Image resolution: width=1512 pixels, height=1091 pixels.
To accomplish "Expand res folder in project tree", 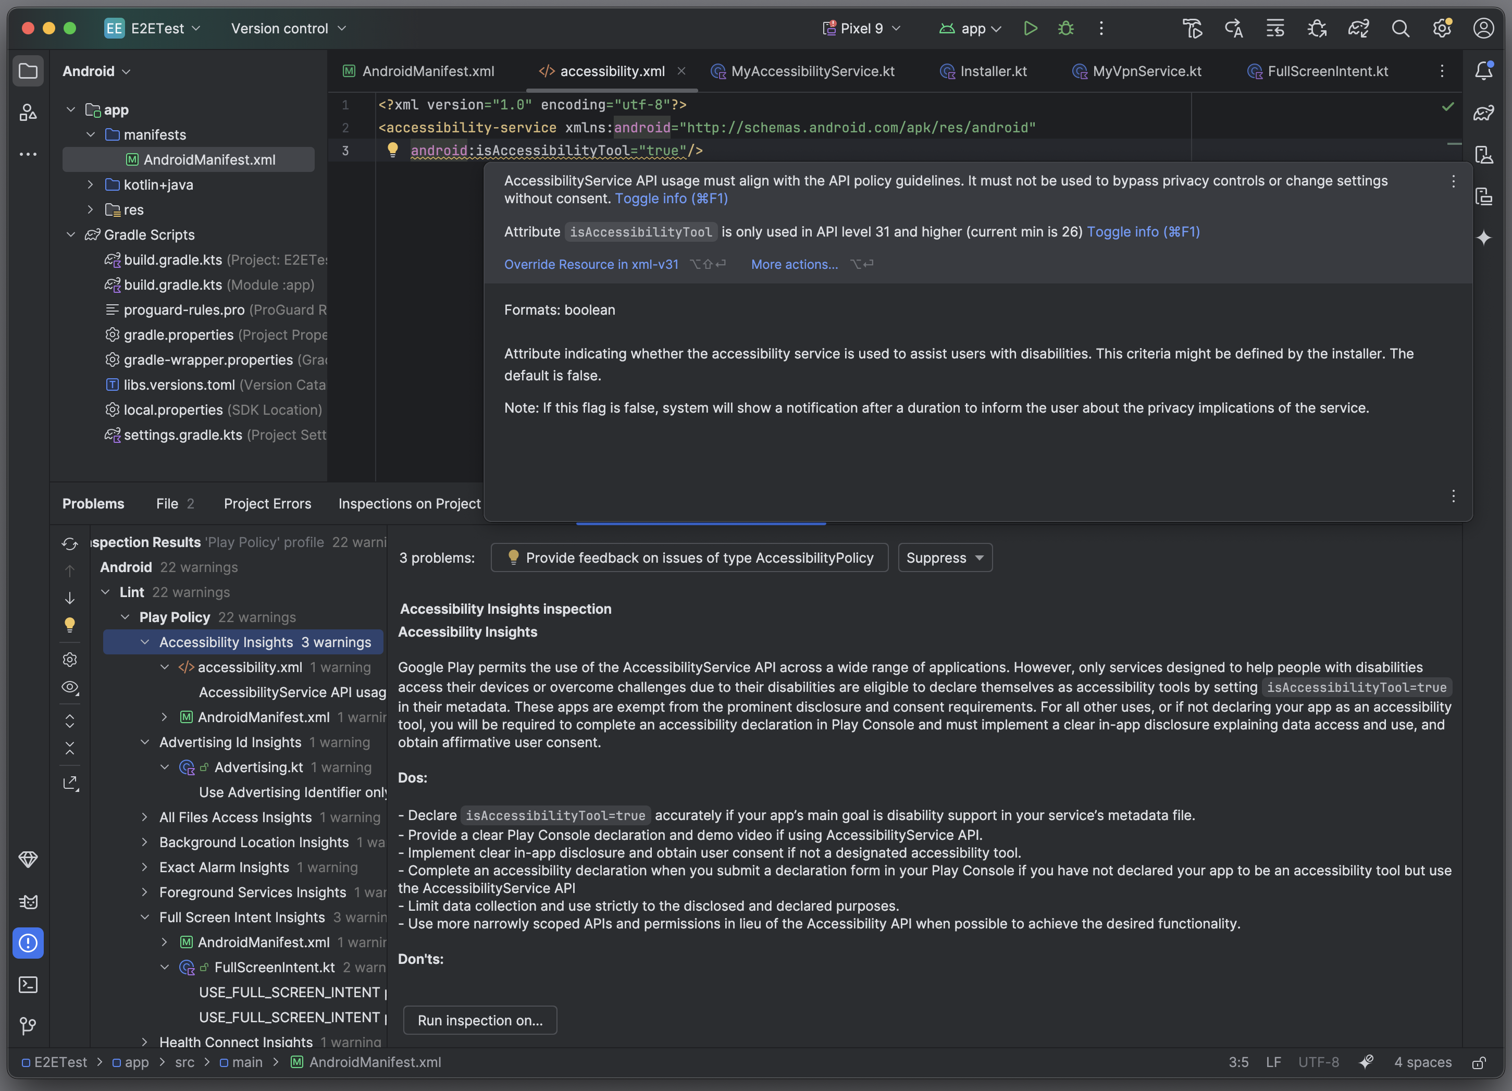I will [90, 210].
